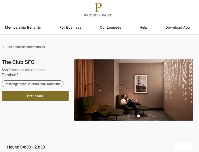Viewport: 199px width, 152px height.
Task: Click the back chevron arrow icon
Action: pyautogui.click(x=4, y=47)
